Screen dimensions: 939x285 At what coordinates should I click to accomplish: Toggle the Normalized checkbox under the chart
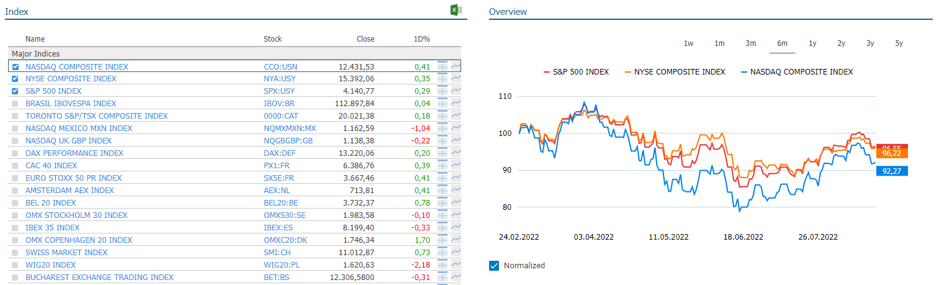coord(494,266)
